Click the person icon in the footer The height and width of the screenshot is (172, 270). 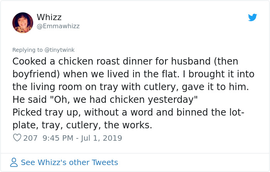coord(14,162)
